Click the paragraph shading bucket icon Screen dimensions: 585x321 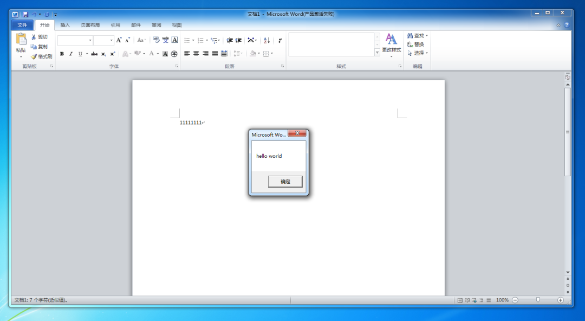point(253,54)
